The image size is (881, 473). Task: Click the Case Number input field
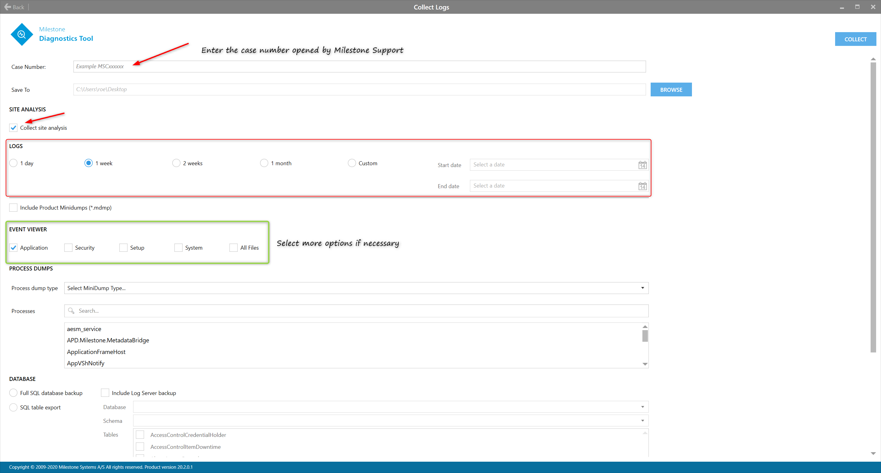[x=359, y=66]
